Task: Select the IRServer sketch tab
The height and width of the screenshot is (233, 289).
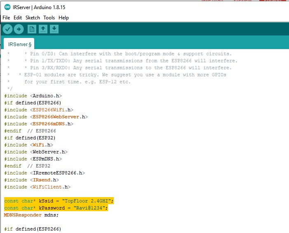Action: 19,44
